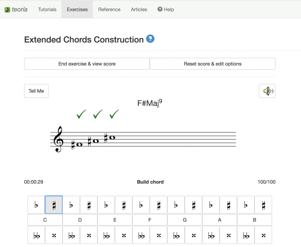The width and height of the screenshot is (301, 247).
Task: Open the Help menu item
Action: click(x=166, y=9)
